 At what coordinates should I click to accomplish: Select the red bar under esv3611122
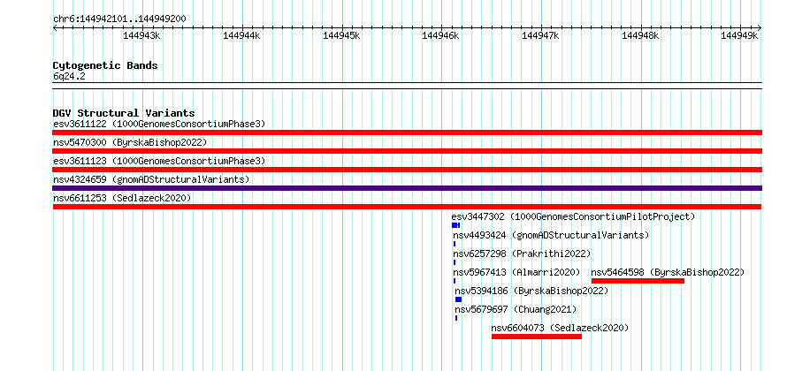click(x=407, y=132)
